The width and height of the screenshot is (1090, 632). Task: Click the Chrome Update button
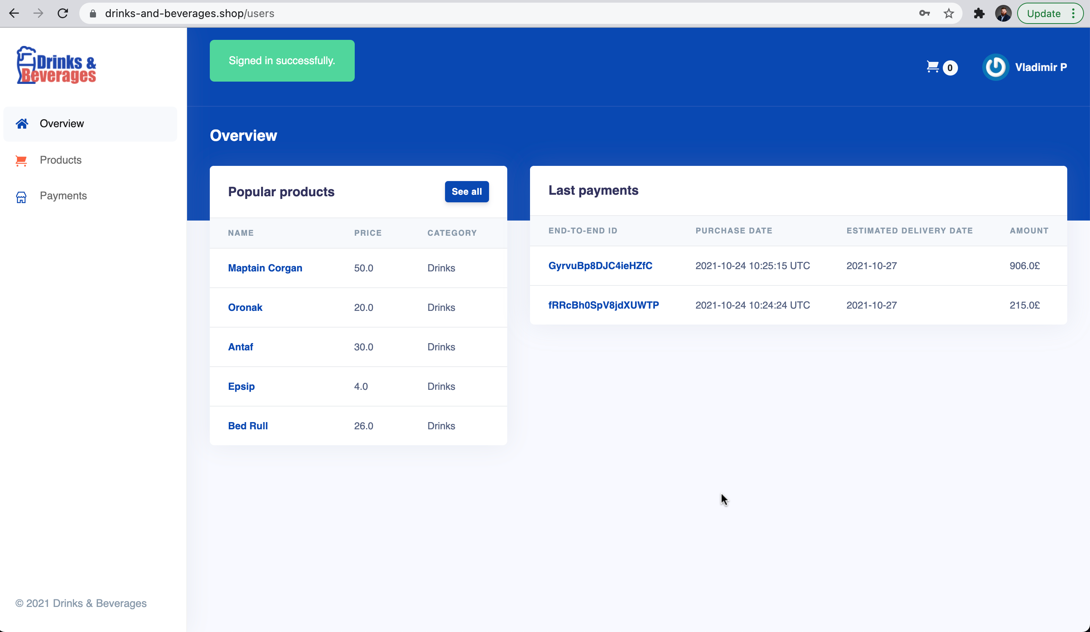tap(1043, 13)
